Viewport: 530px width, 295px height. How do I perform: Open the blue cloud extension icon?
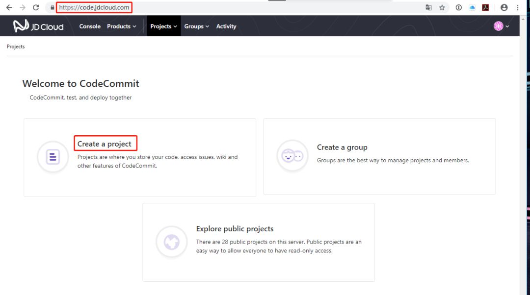click(472, 7)
